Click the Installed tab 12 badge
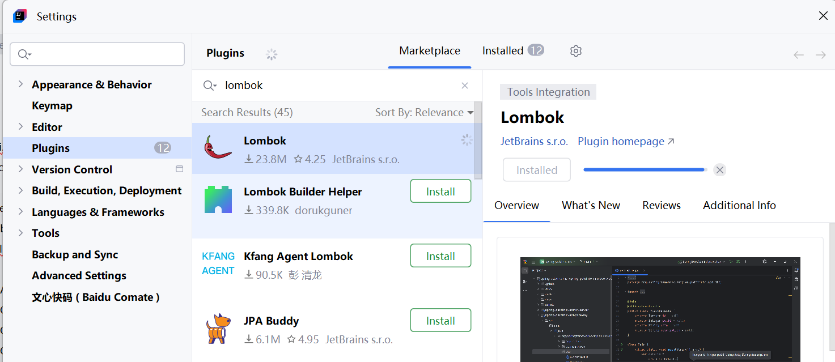This screenshot has width=835, height=362. 536,50
